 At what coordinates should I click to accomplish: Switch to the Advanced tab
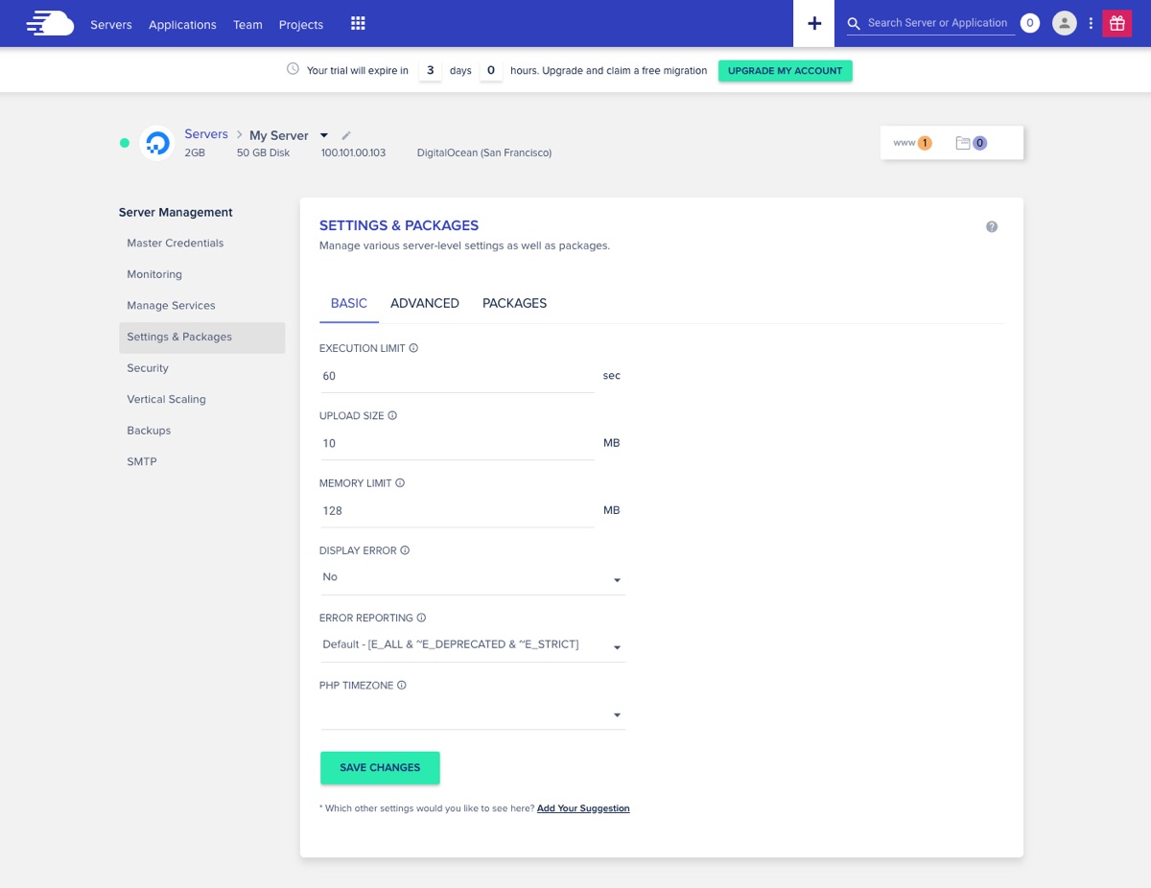tap(425, 303)
